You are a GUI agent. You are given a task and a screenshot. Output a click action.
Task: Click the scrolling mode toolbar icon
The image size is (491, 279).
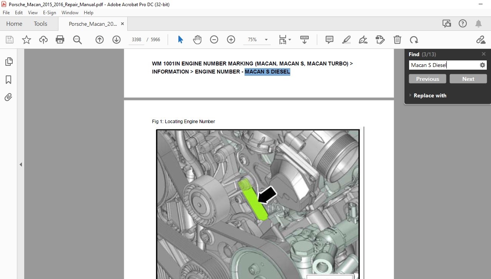pos(305,40)
